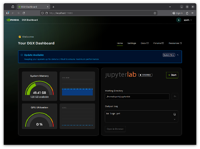
Task: Click the localhost address bar
Action: [x=99, y=13]
